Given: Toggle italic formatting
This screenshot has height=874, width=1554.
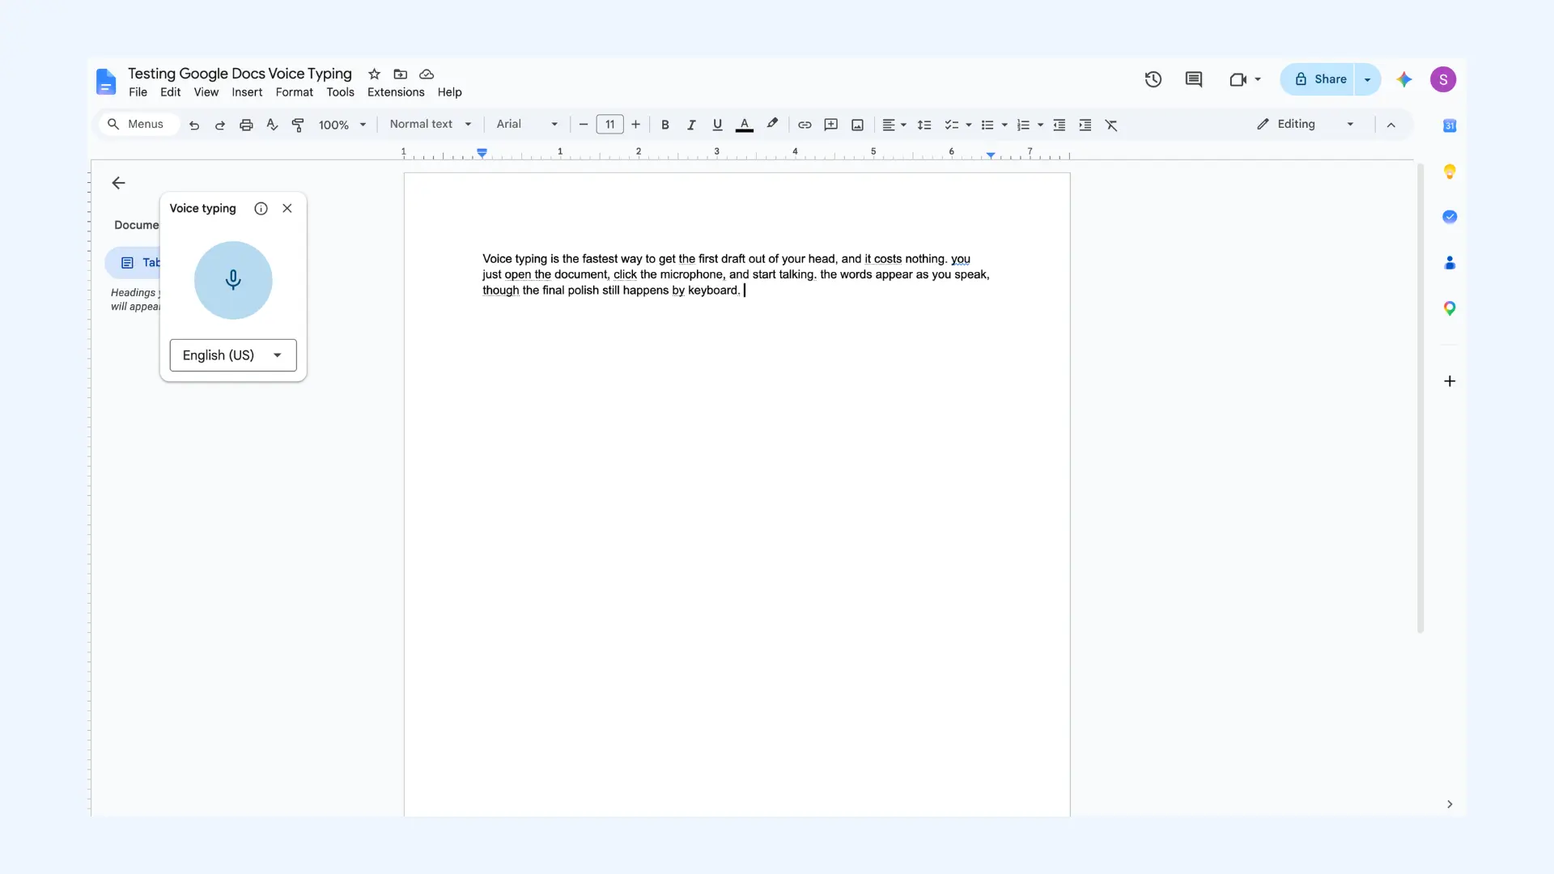Looking at the screenshot, I should (x=691, y=125).
